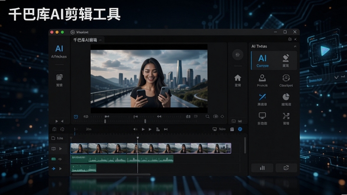Toggle the video track screen icon
The image size is (347, 195).
click(53, 149)
